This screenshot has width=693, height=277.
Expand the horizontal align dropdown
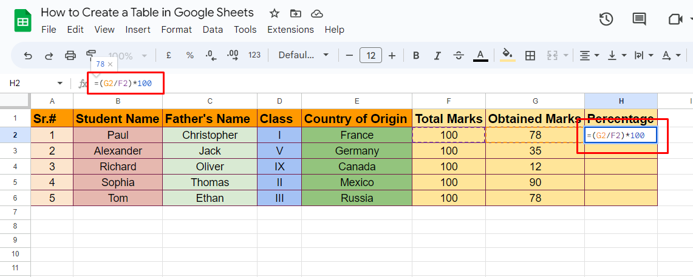(590, 56)
